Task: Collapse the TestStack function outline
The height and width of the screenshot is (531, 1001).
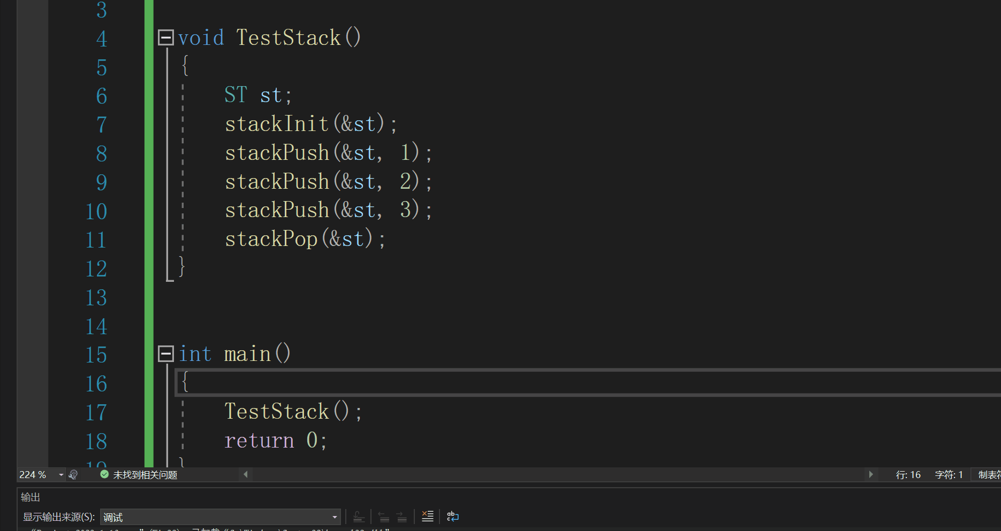Action: [x=166, y=37]
